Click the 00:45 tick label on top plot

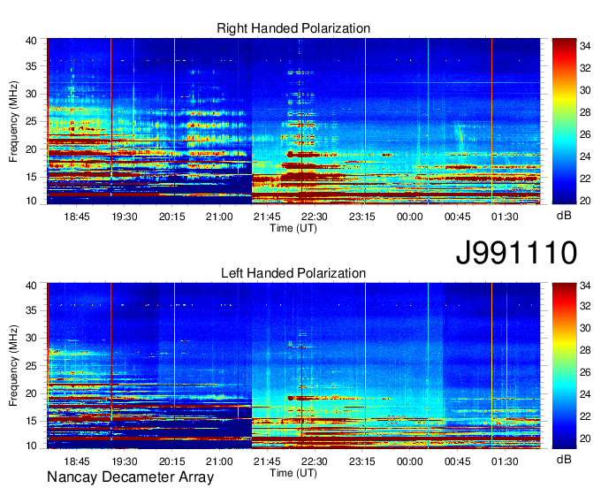click(457, 217)
